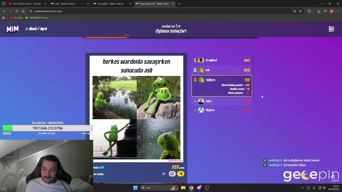Open the Chrome apps grid in the bookmarks bar
Screen dimensions: 342x192
[x=3, y=18]
